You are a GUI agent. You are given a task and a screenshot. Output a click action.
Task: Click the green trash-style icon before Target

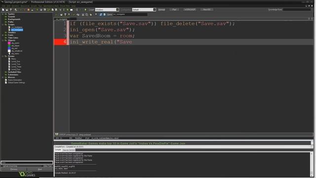85,10
